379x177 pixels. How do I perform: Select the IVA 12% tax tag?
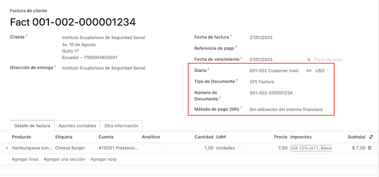pos(311,148)
